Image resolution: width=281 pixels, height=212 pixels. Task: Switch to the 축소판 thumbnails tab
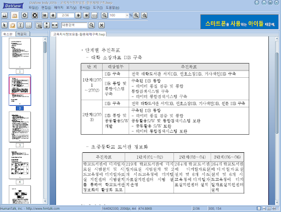(x=8, y=34)
